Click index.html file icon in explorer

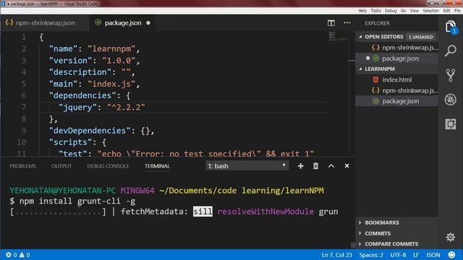(x=375, y=79)
